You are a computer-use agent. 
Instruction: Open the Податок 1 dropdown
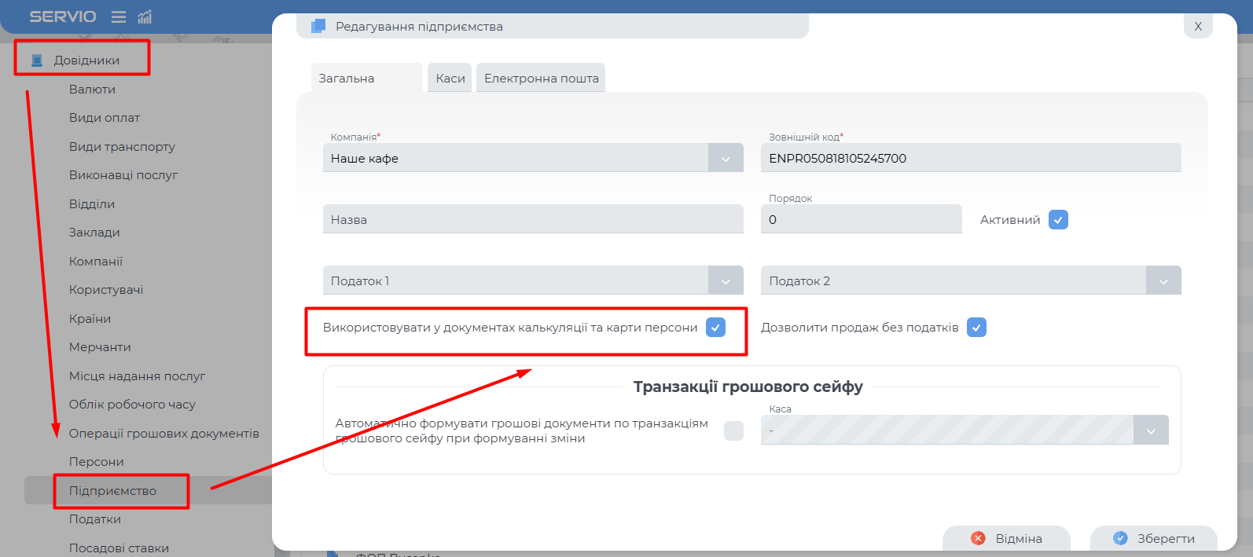[726, 281]
